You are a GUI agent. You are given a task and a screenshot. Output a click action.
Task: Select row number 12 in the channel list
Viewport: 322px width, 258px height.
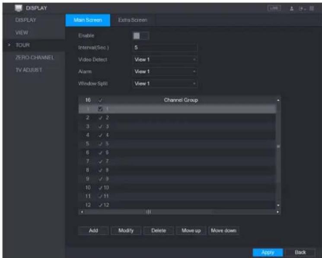(177, 205)
